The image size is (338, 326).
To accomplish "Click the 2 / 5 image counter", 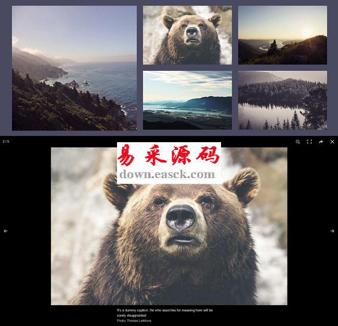I will pos(6,142).
